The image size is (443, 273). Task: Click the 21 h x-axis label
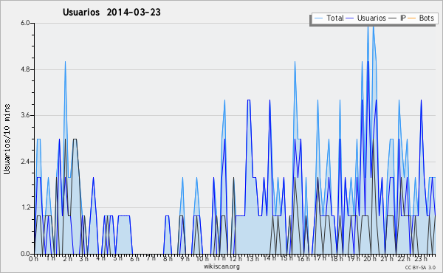[x=386, y=258]
